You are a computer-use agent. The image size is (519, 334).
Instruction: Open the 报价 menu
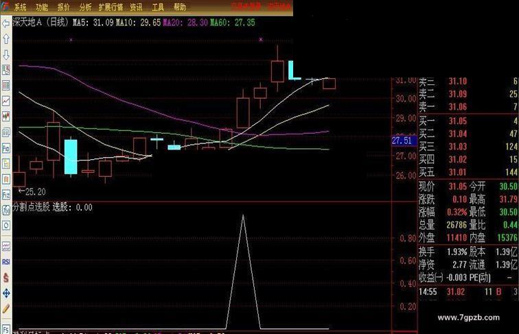(64, 7)
